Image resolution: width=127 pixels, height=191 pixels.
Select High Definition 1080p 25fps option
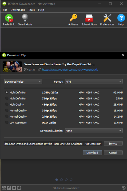click(x=7, y=92)
